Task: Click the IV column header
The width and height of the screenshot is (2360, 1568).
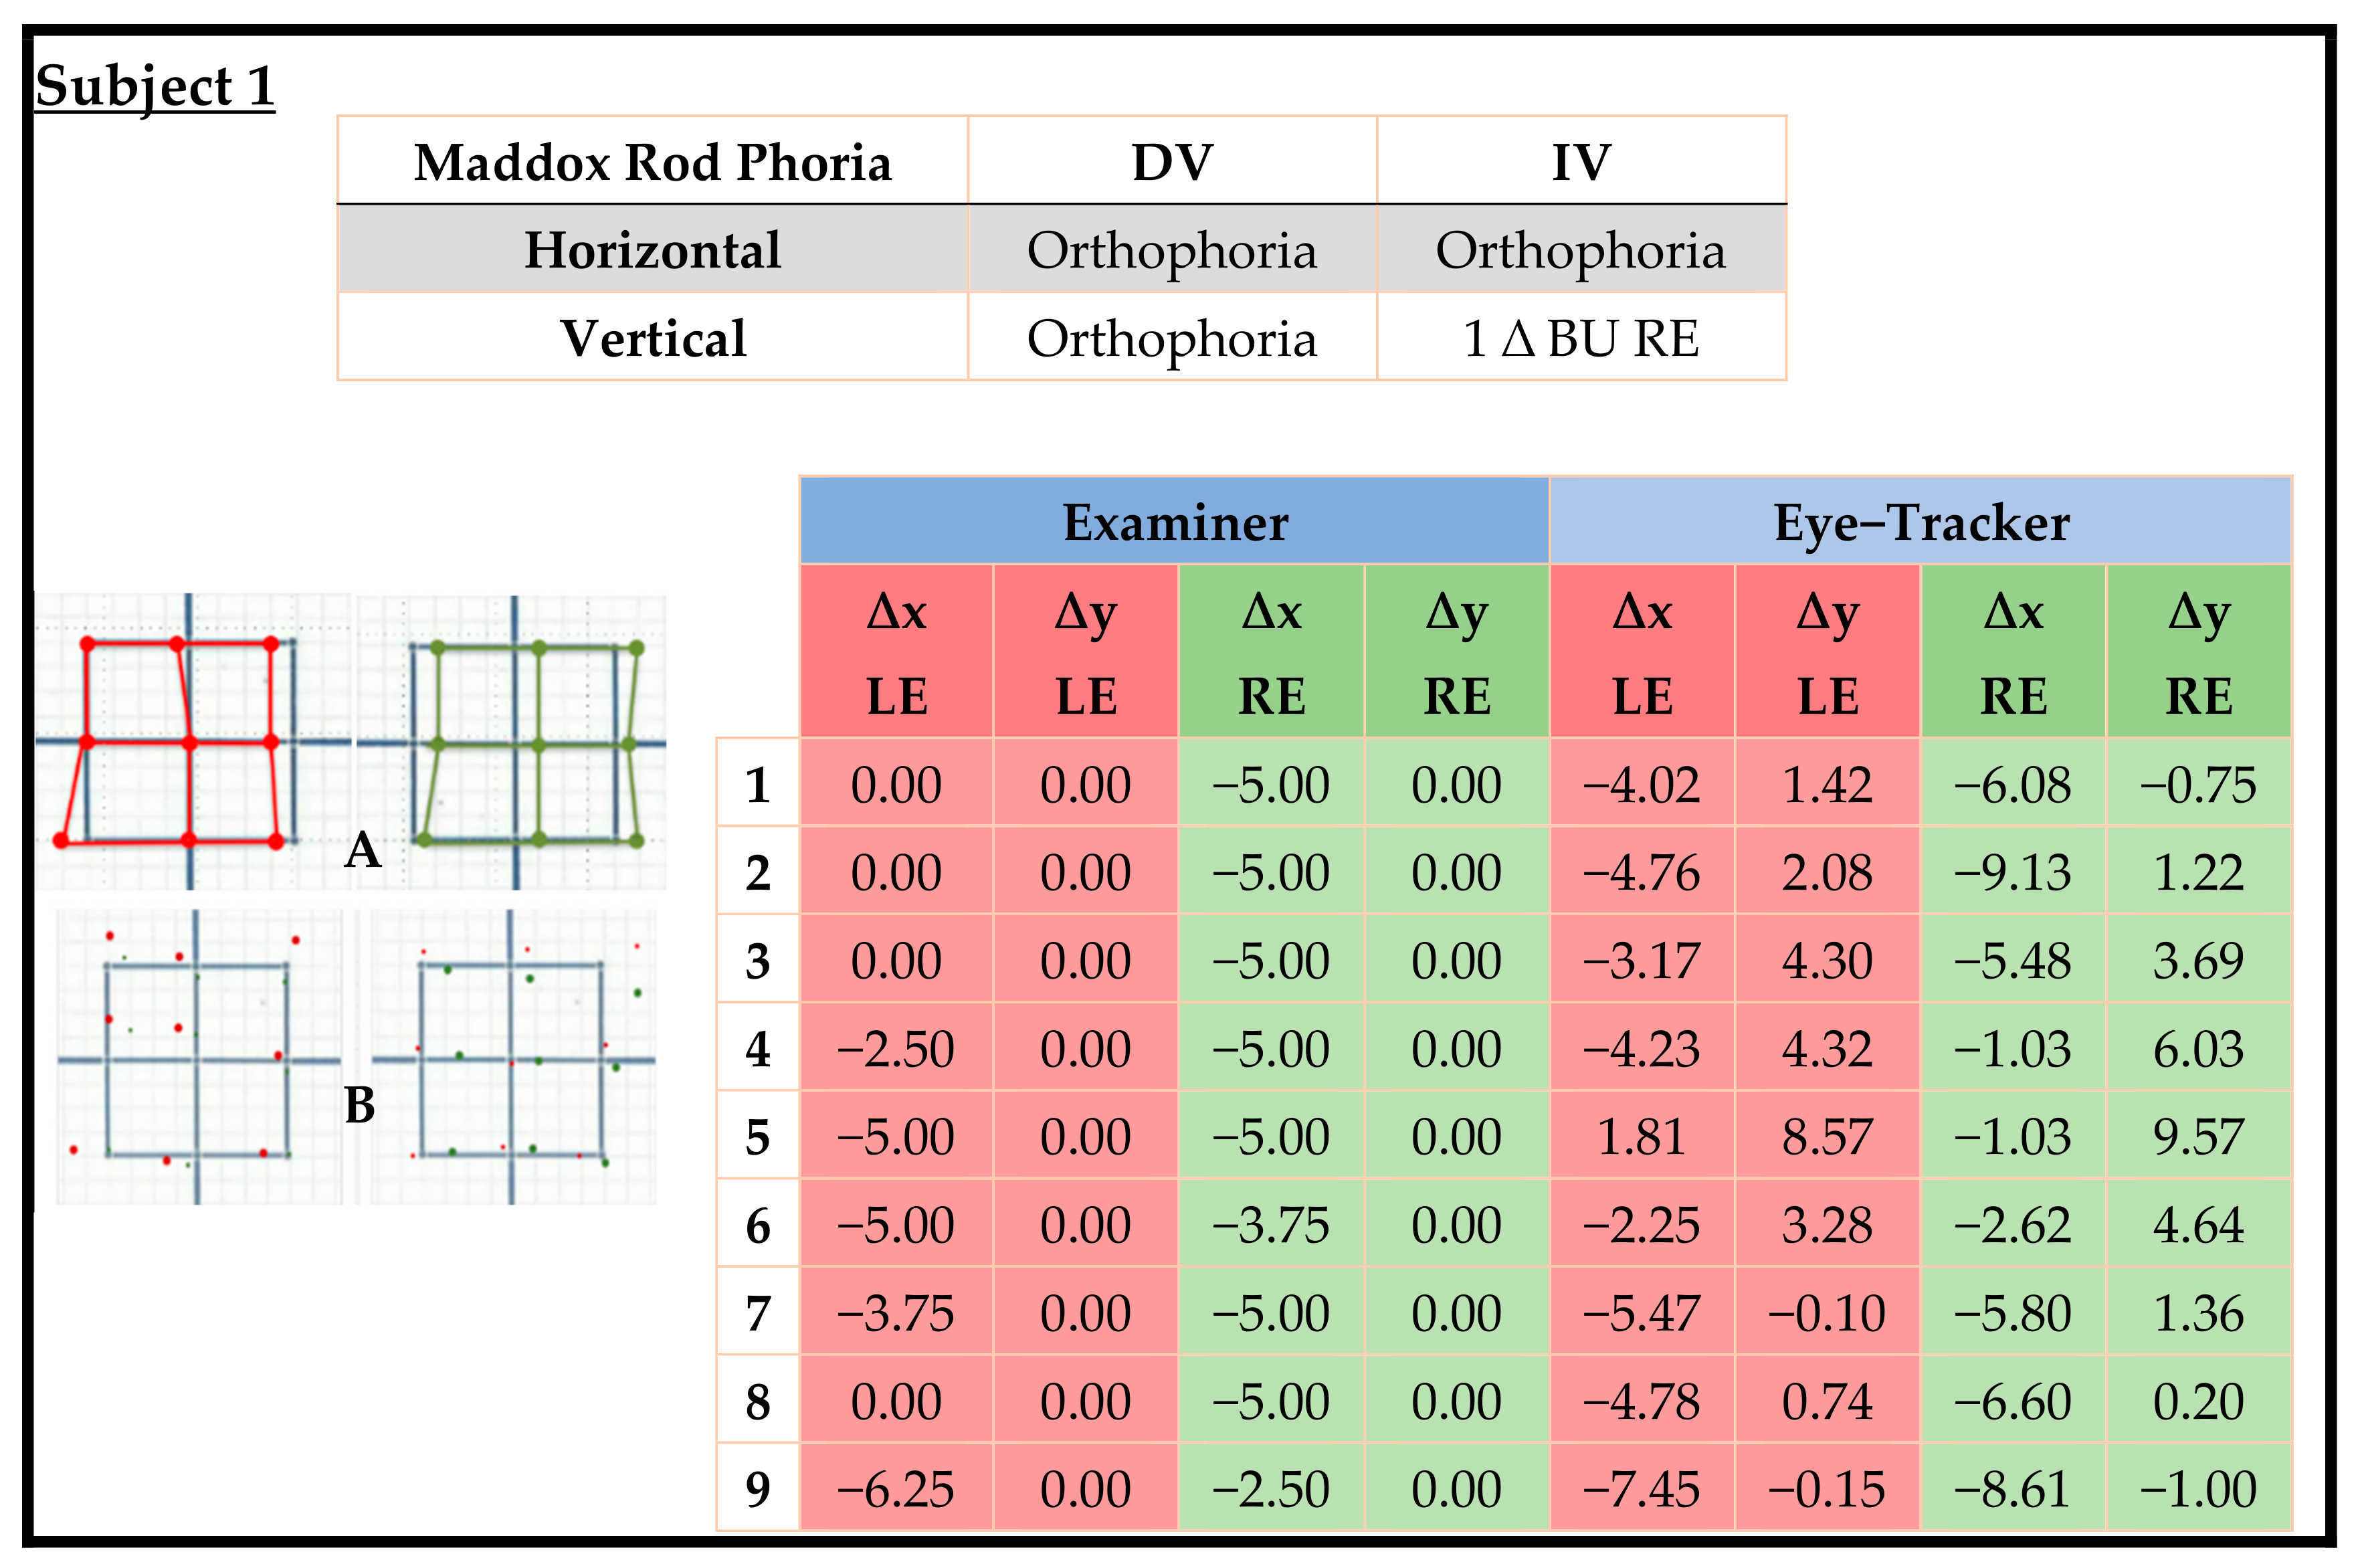Action: click(x=1581, y=162)
